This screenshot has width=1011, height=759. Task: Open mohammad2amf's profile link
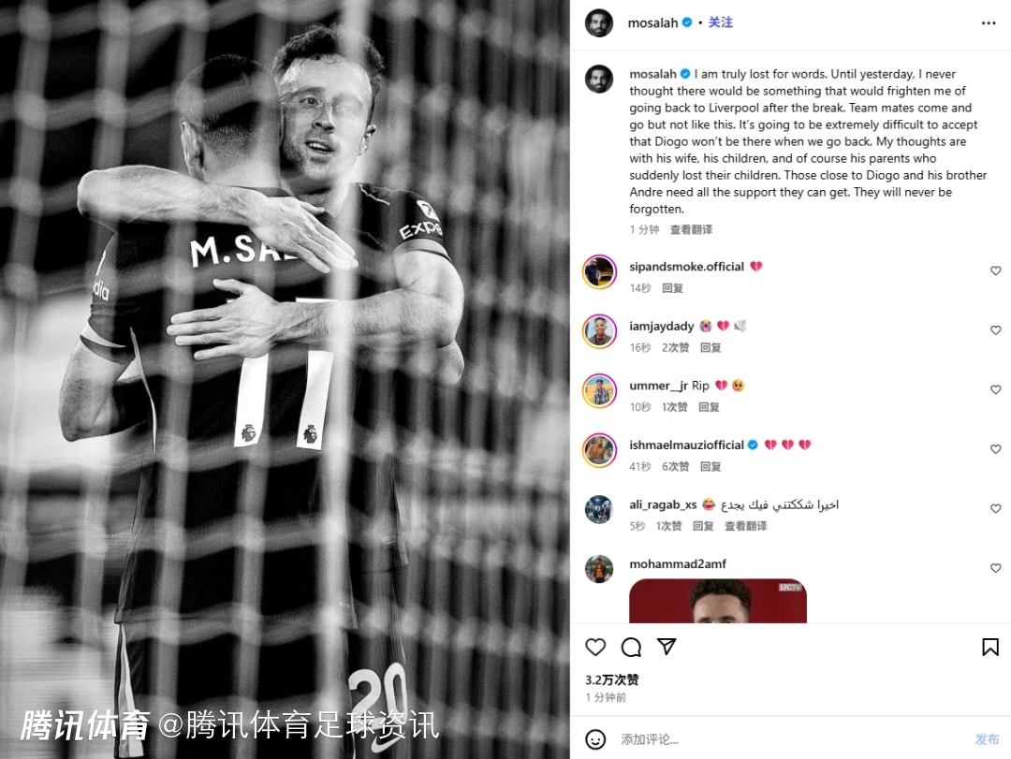coord(678,563)
